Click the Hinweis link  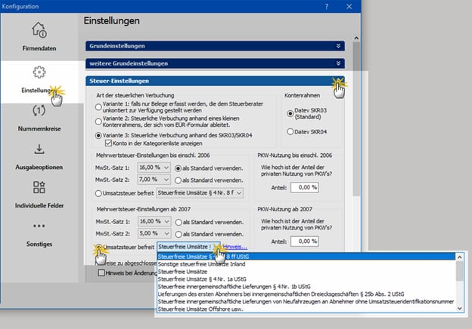point(235,247)
